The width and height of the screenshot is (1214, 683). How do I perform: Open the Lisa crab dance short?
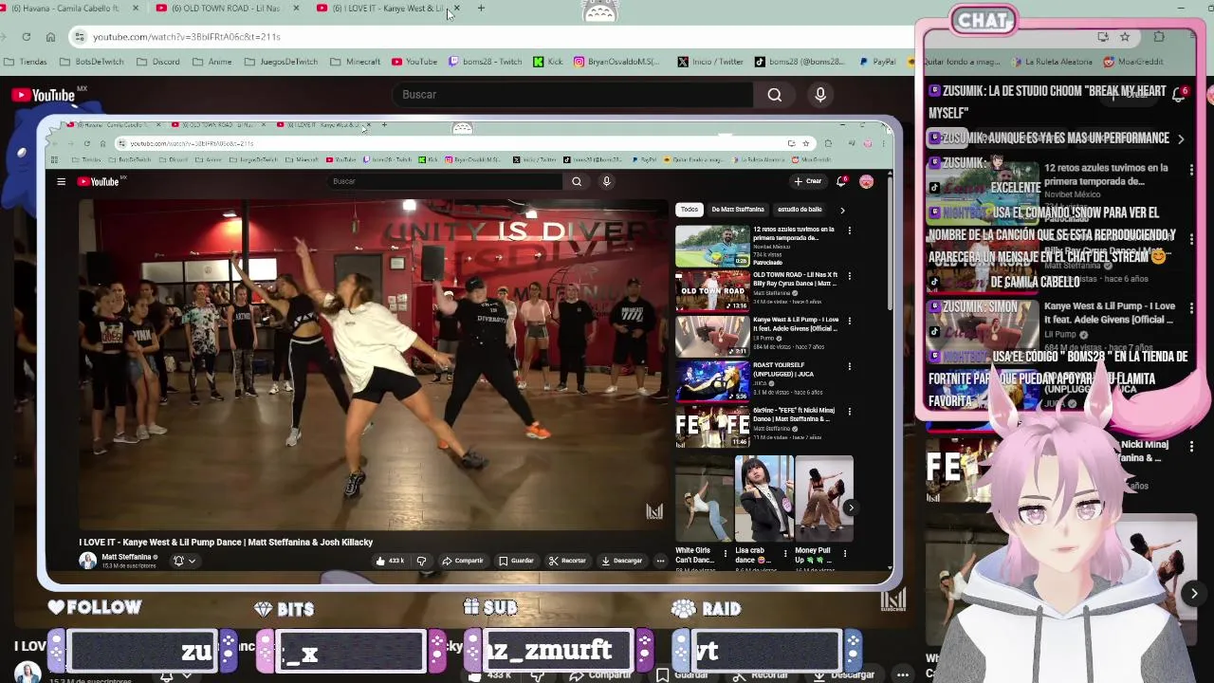tap(764, 498)
